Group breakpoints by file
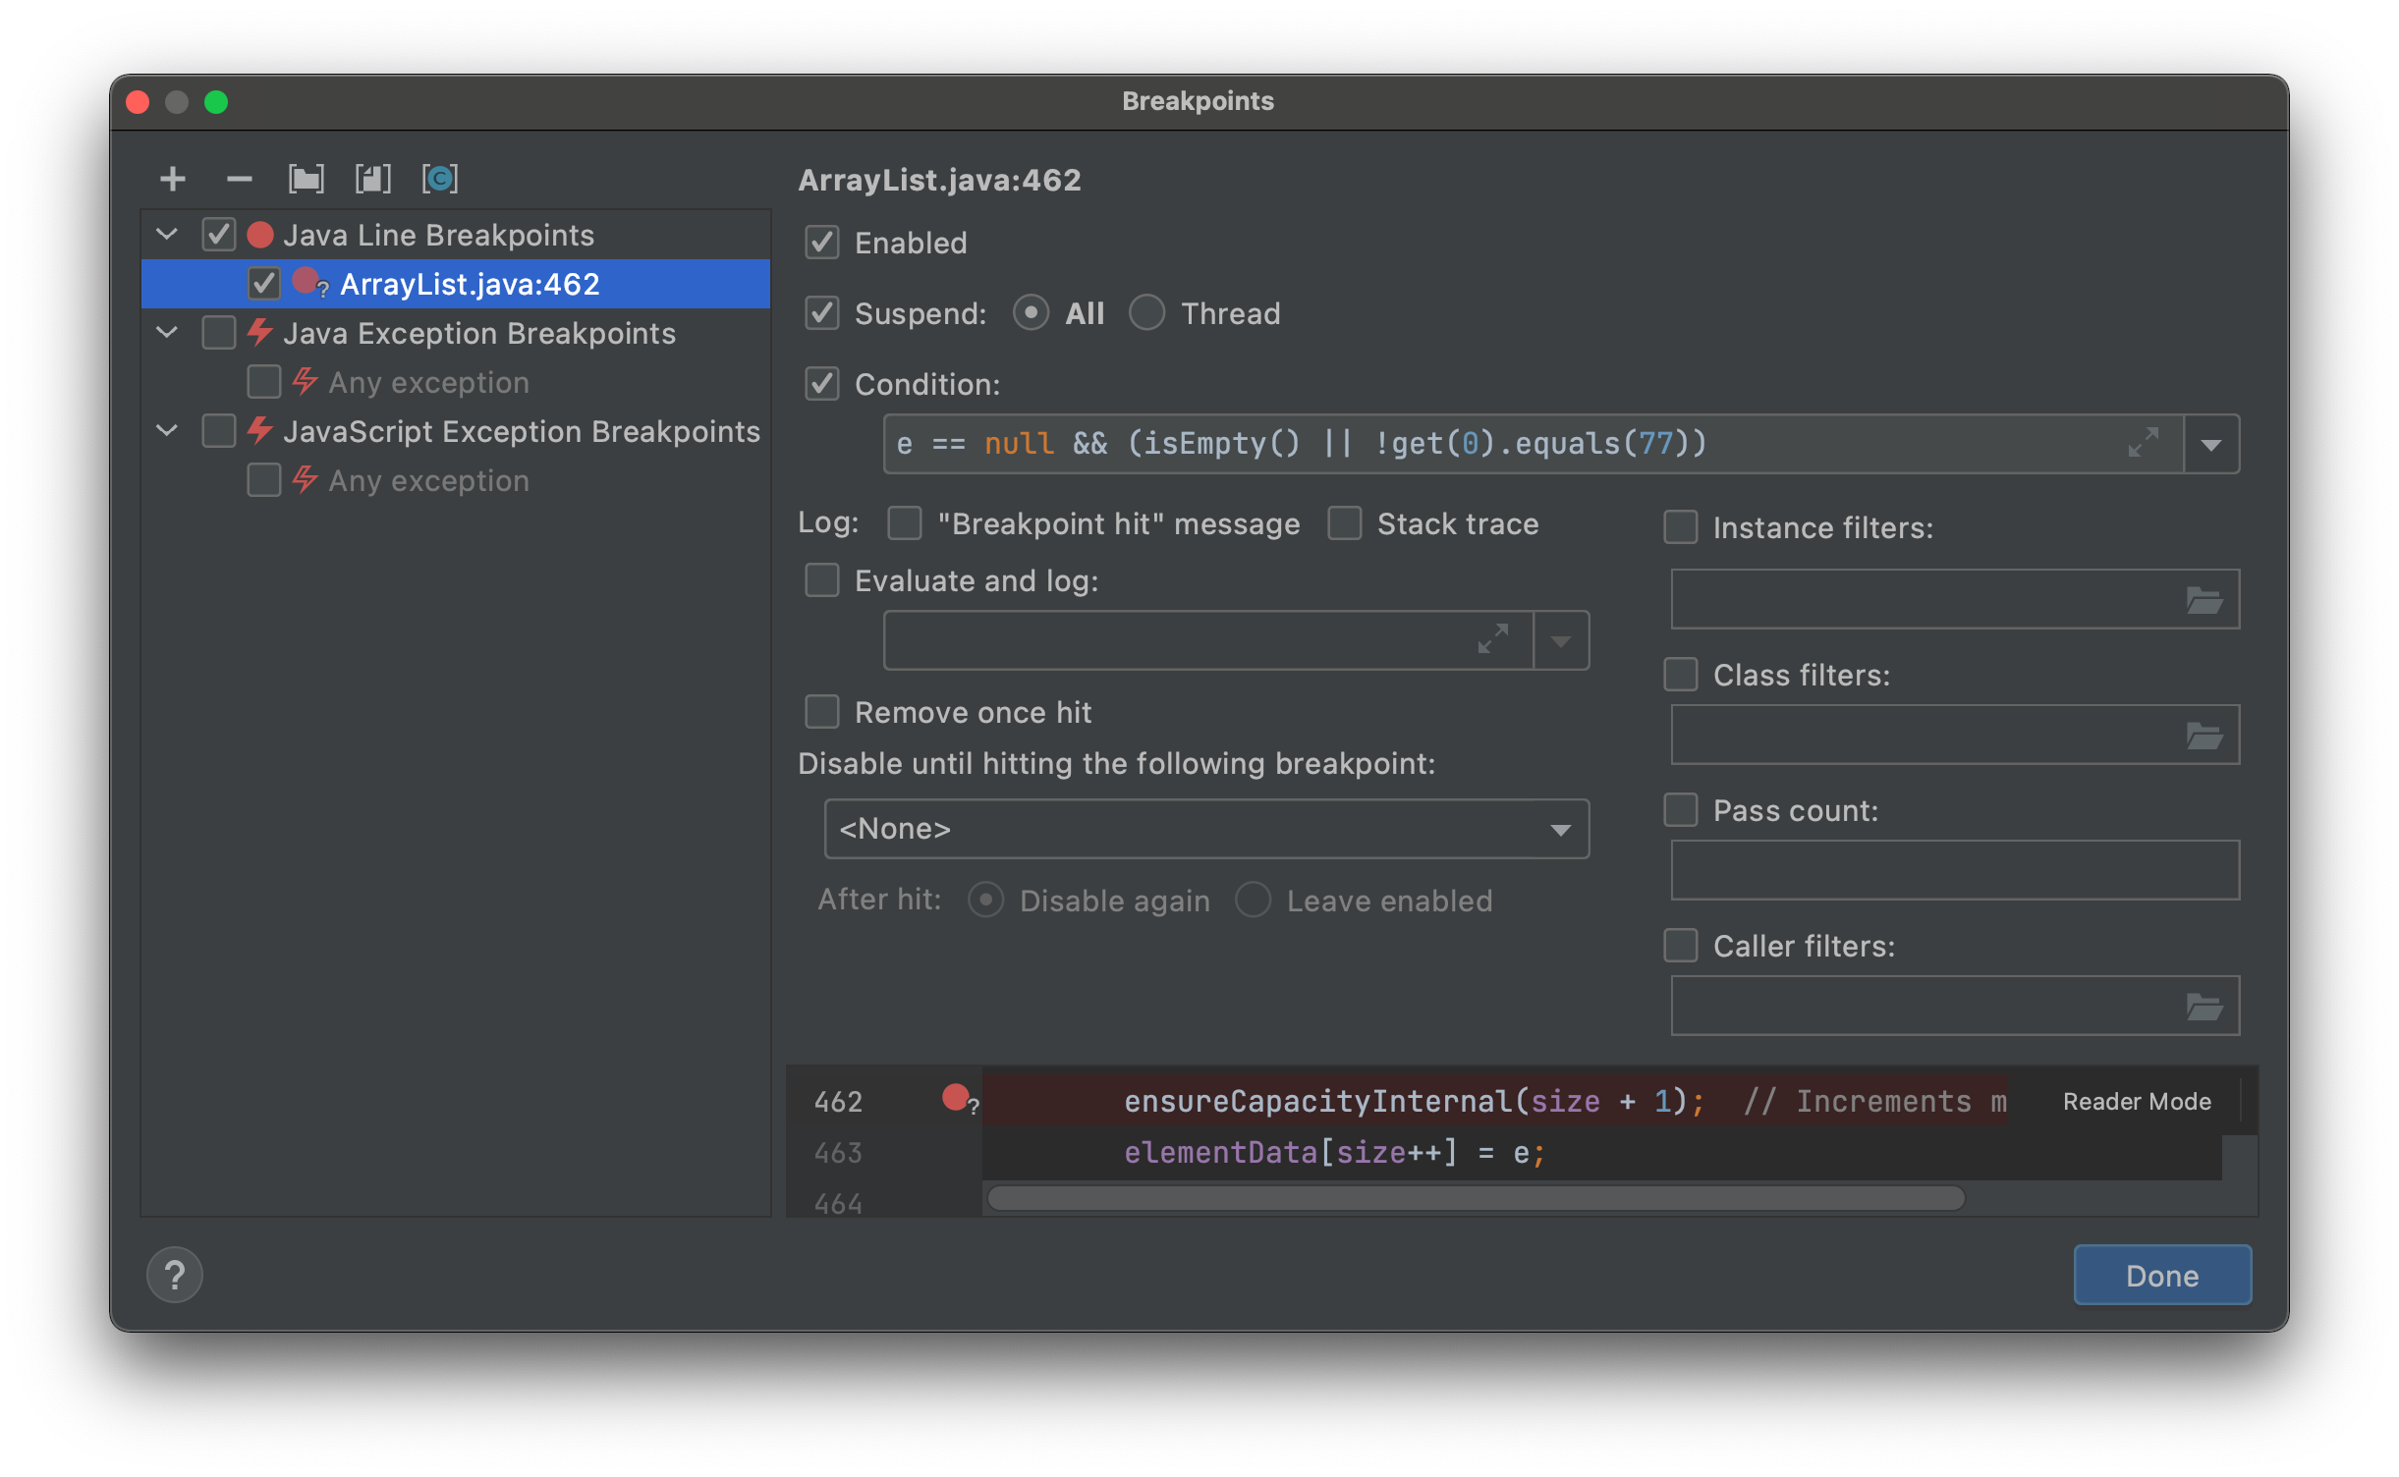 tap(374, 179)
